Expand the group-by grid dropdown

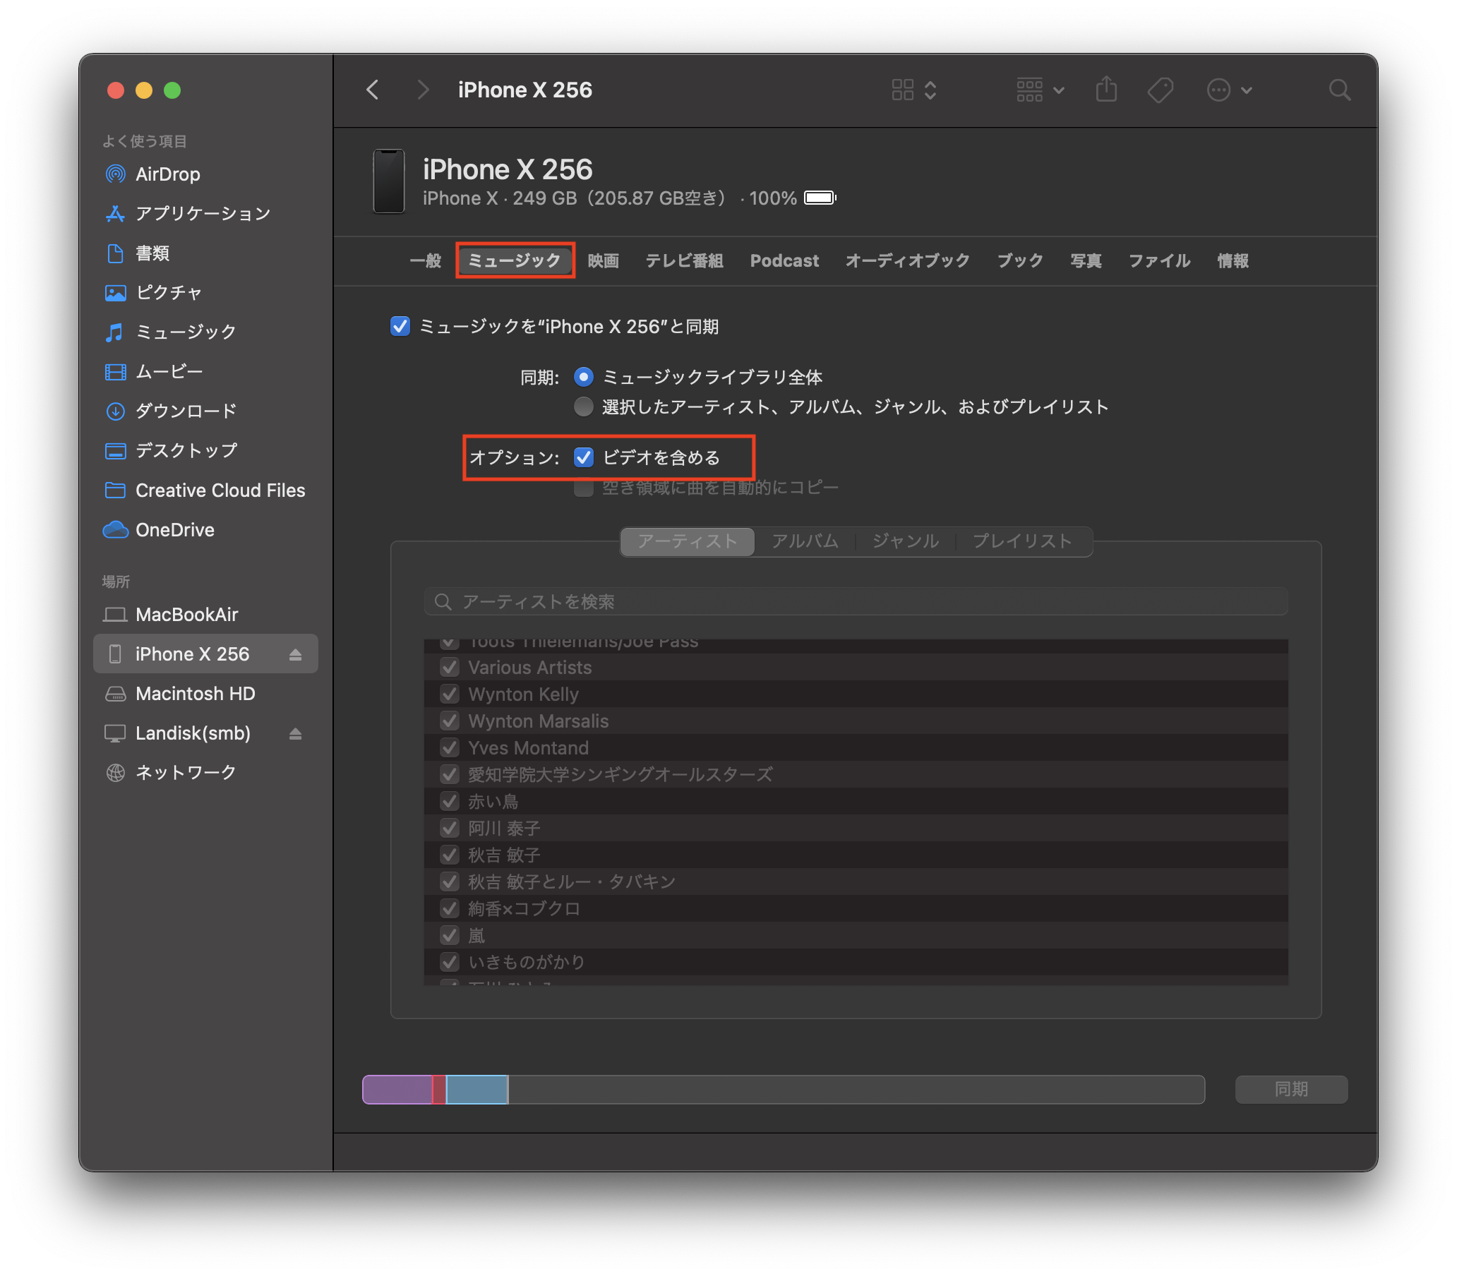[1040, 90]
